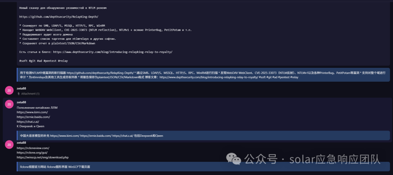Open GitHub link inside the NTLM Chinese translation
This screenshot has width=393, height=175.
tap(100, 73)
